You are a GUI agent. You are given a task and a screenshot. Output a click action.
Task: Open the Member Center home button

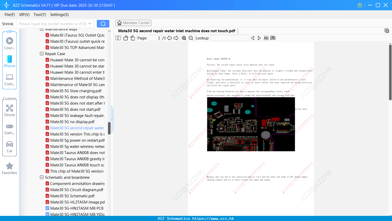133,23
